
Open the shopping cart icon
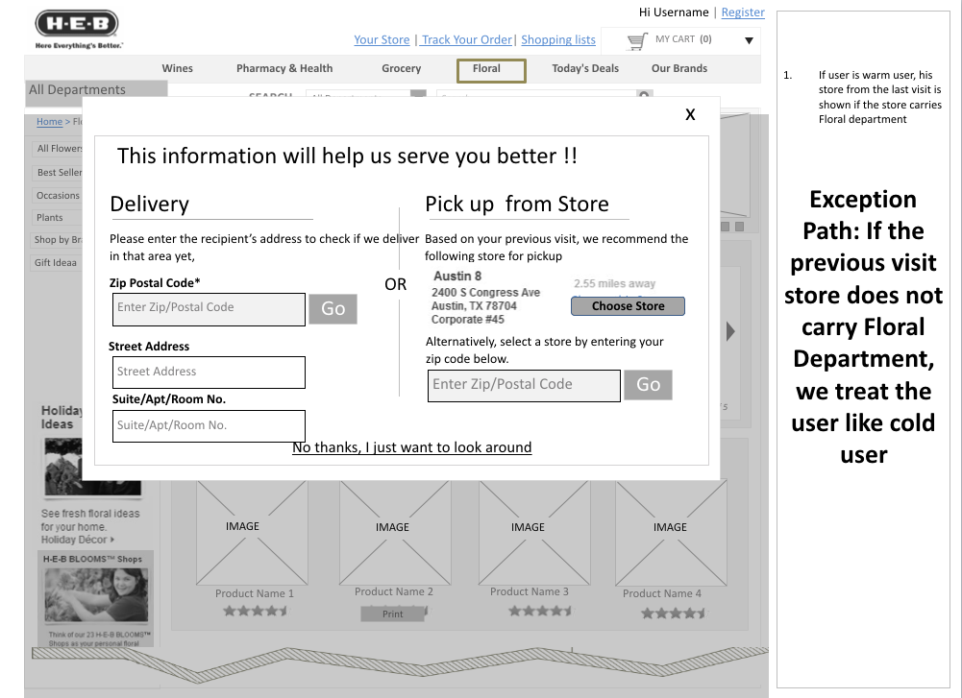tap(637, 41)
